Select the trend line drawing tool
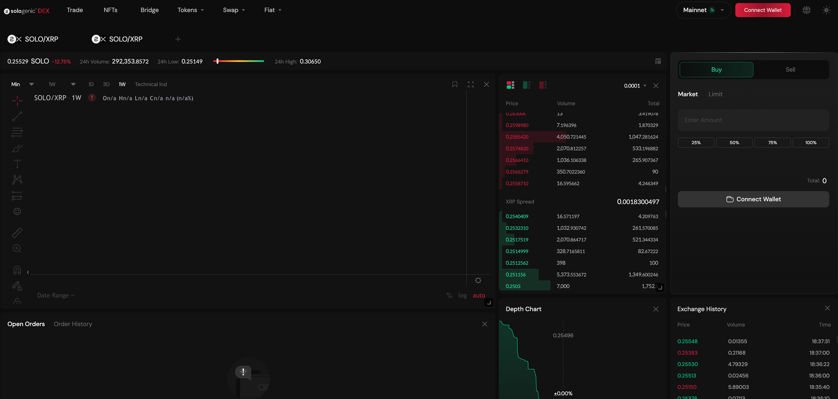Viewport: 838px width, 399px height. (x=17, y=116)
